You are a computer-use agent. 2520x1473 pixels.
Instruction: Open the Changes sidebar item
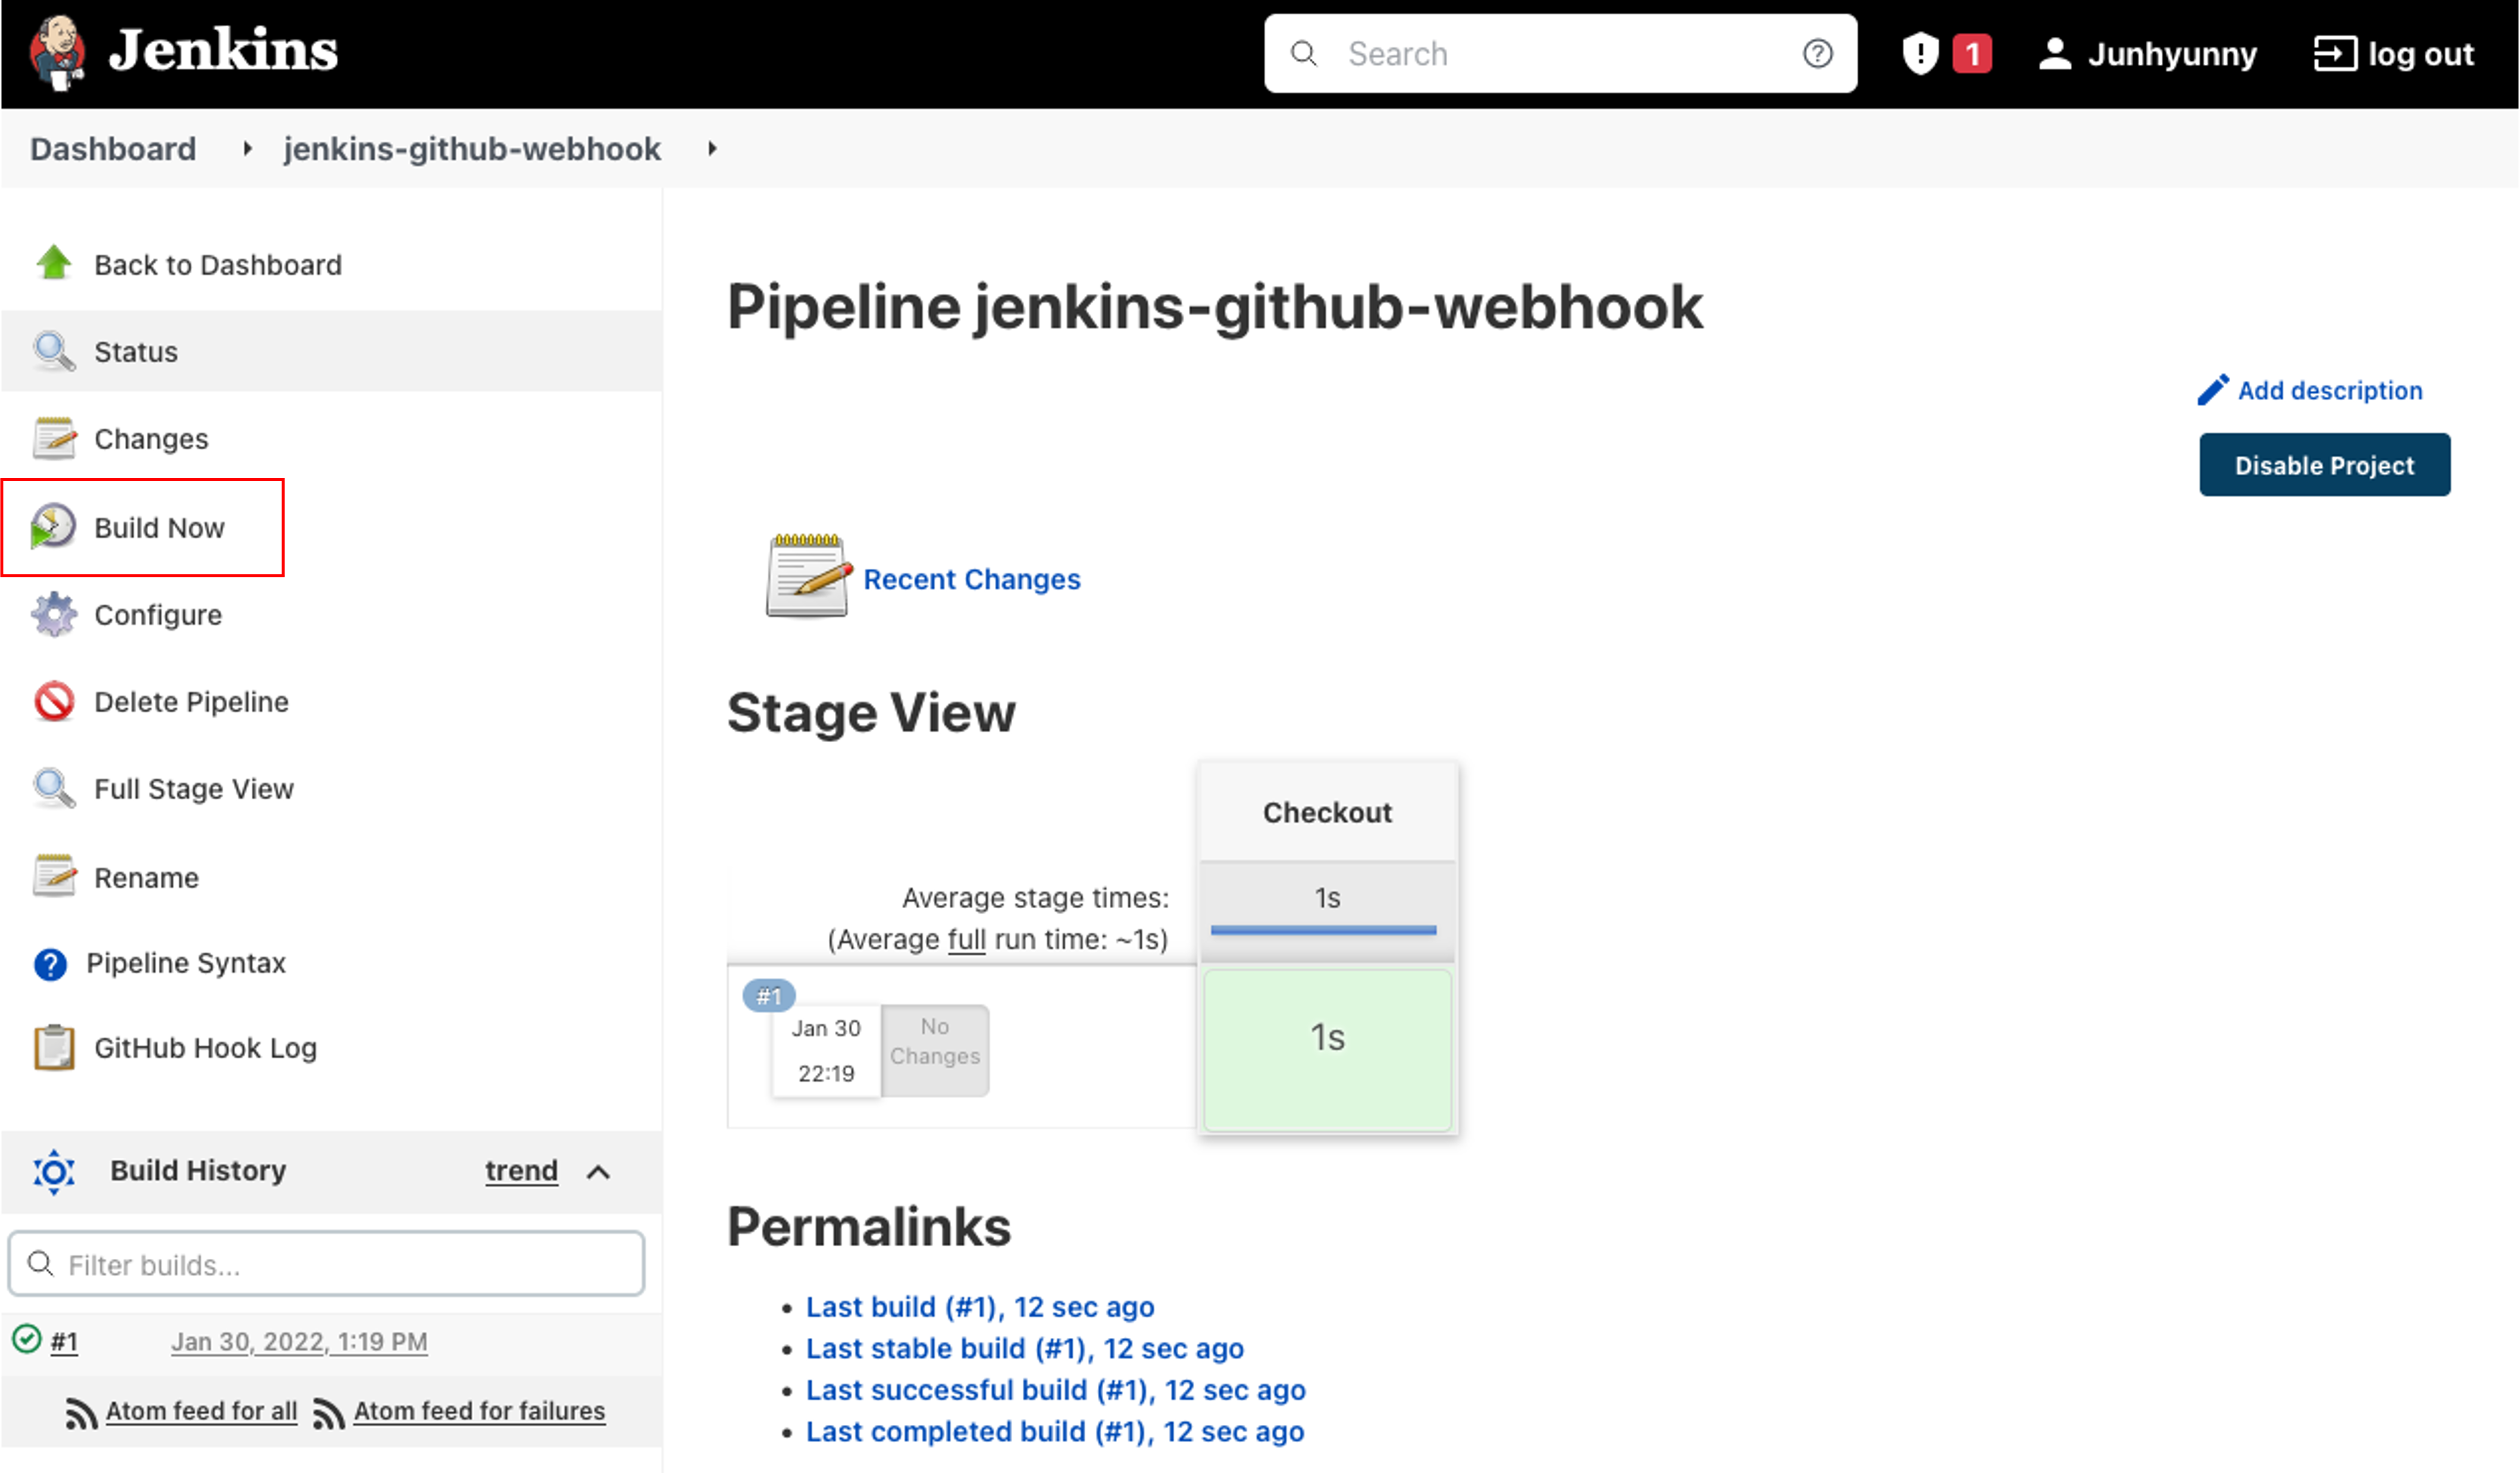coord(151,439)
